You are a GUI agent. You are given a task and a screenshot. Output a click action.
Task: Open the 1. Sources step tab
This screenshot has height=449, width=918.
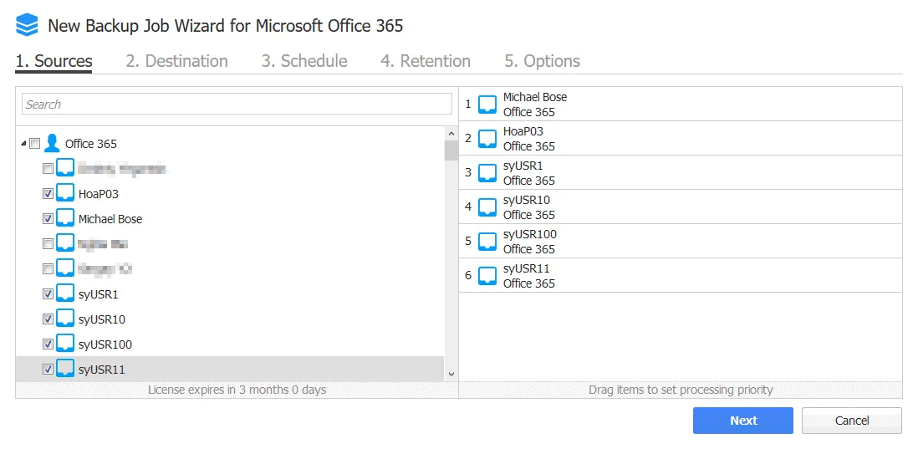[x=54, y=61]
